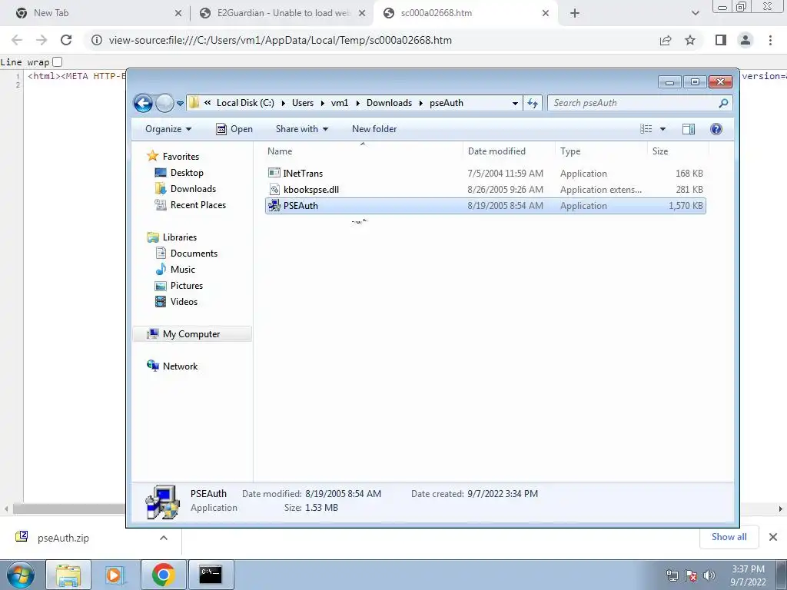Image resolution: width=787 pixels, height=590 pixels.
Task: Click the Explorer back navigation arrow
Action: tap(143, 104)
